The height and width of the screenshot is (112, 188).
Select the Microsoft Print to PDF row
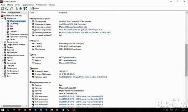click(68, 88)
